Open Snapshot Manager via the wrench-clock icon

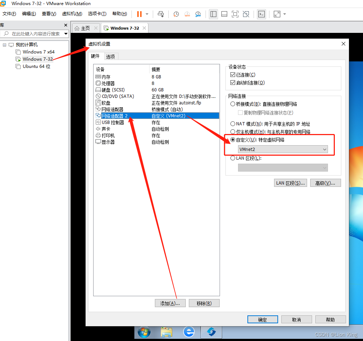(198, 14)
